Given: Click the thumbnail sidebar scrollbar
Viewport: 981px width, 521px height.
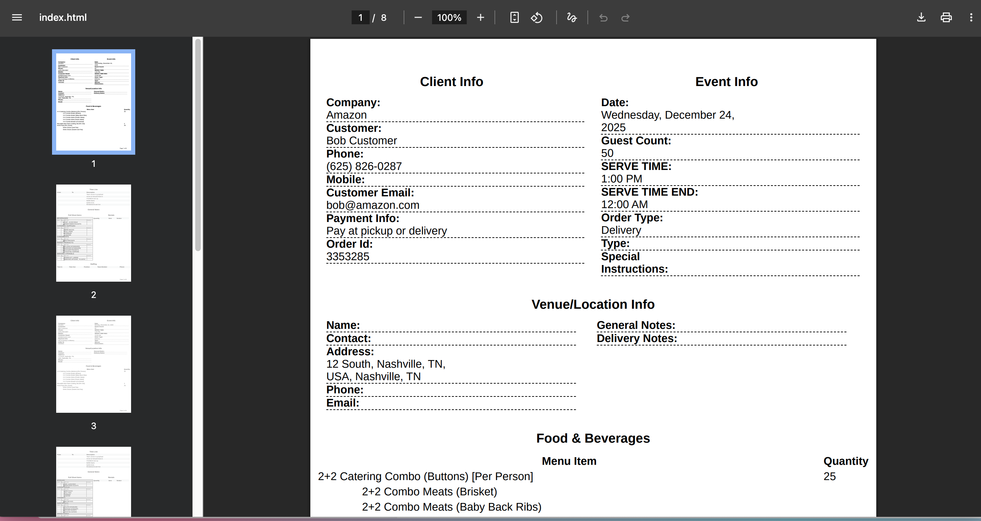Looking at the screenshot, I should click(x=198, y=145).
